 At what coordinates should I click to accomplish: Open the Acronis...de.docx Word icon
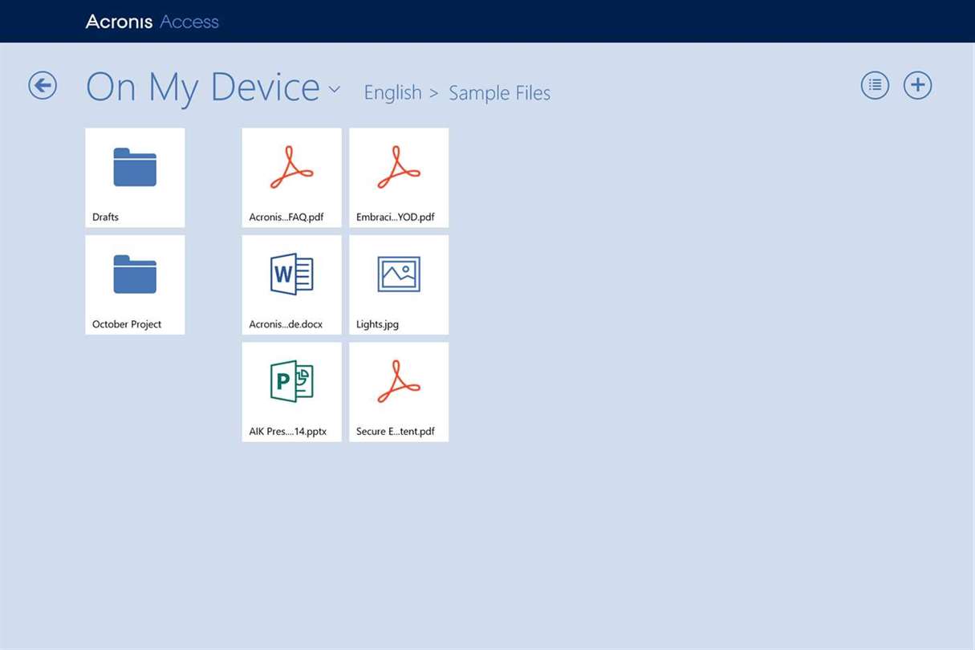pos(291,274)
